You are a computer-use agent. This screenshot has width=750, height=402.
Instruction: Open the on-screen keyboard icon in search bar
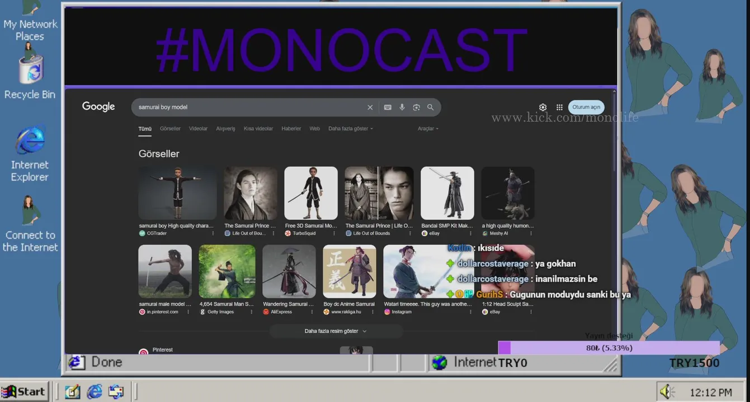pyautogui.click(x=388, y=107)
